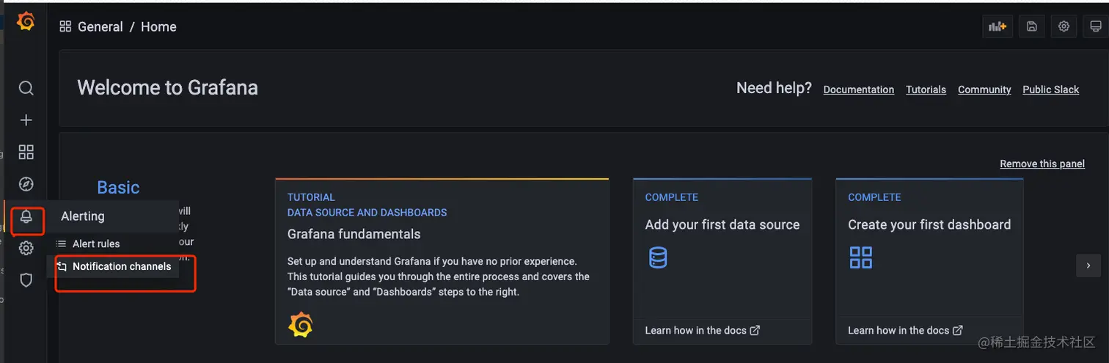Open the Tutorials link

(x=926, y=89)
